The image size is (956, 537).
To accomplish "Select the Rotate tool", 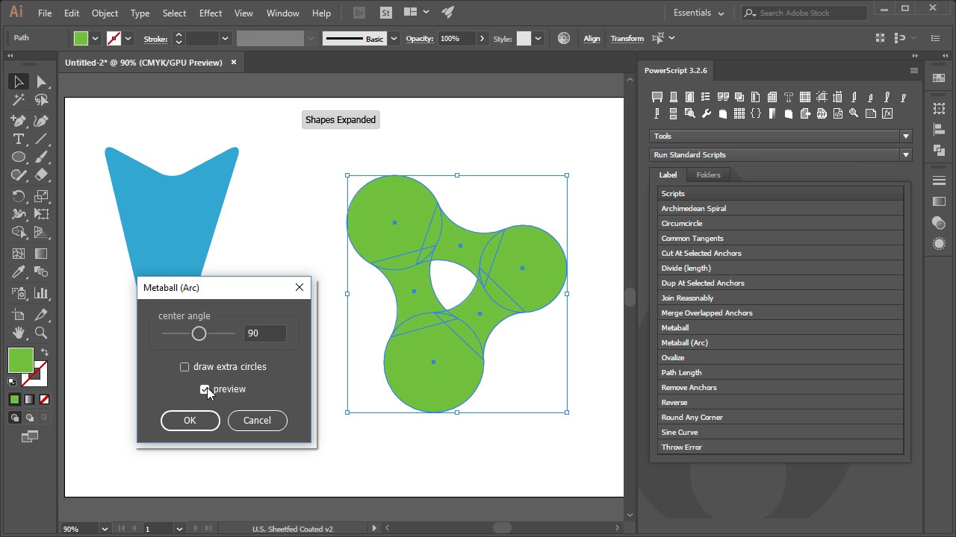I will [19, 196].
